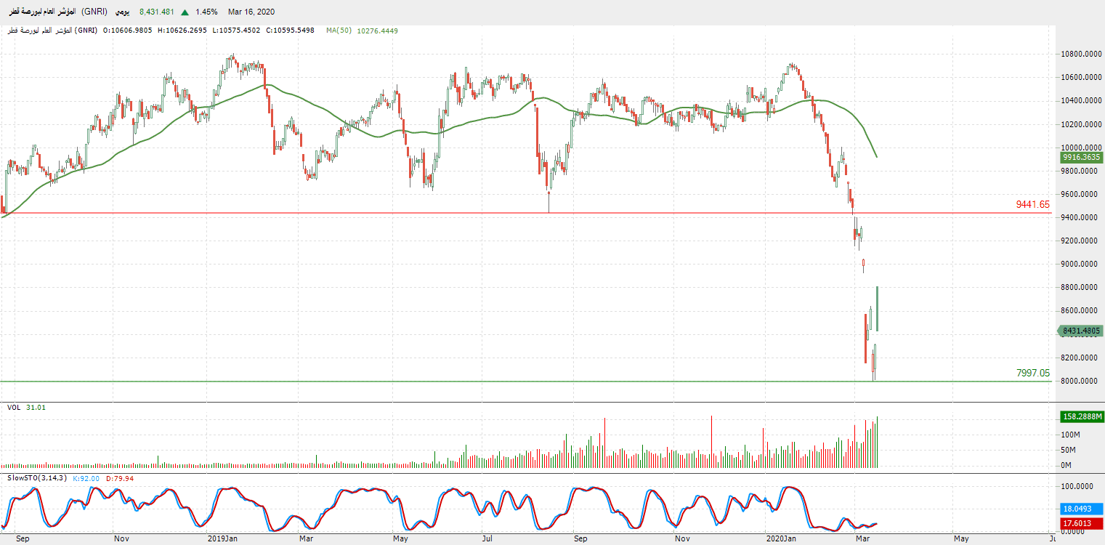
Task: Select the VOL indicator label
Action: 14,408
